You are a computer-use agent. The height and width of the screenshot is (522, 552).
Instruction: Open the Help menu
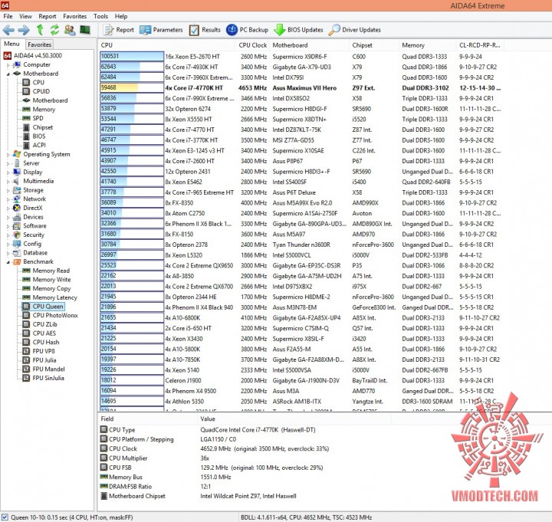coord(121,16)
